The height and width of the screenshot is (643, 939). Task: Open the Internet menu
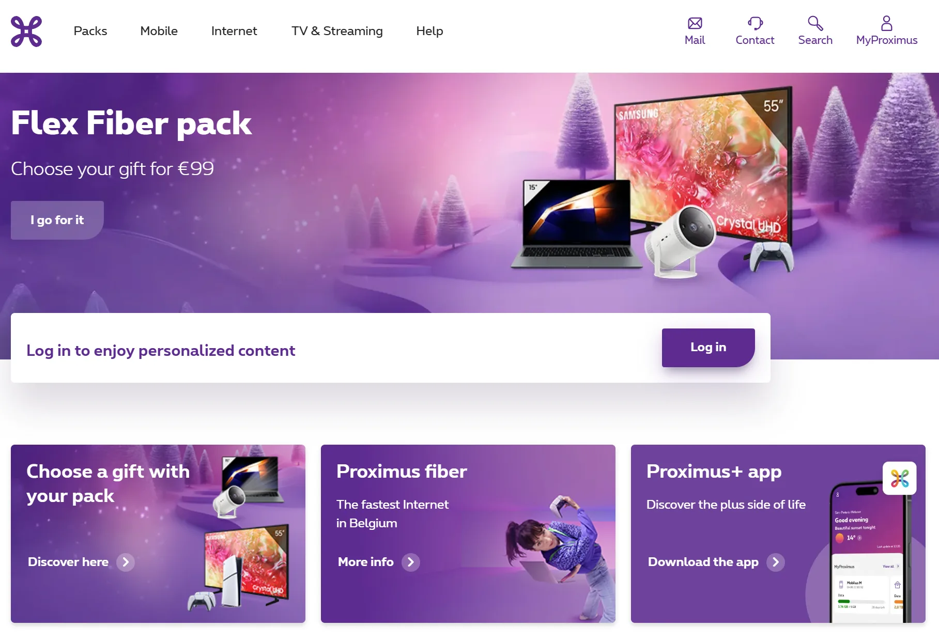234,31
